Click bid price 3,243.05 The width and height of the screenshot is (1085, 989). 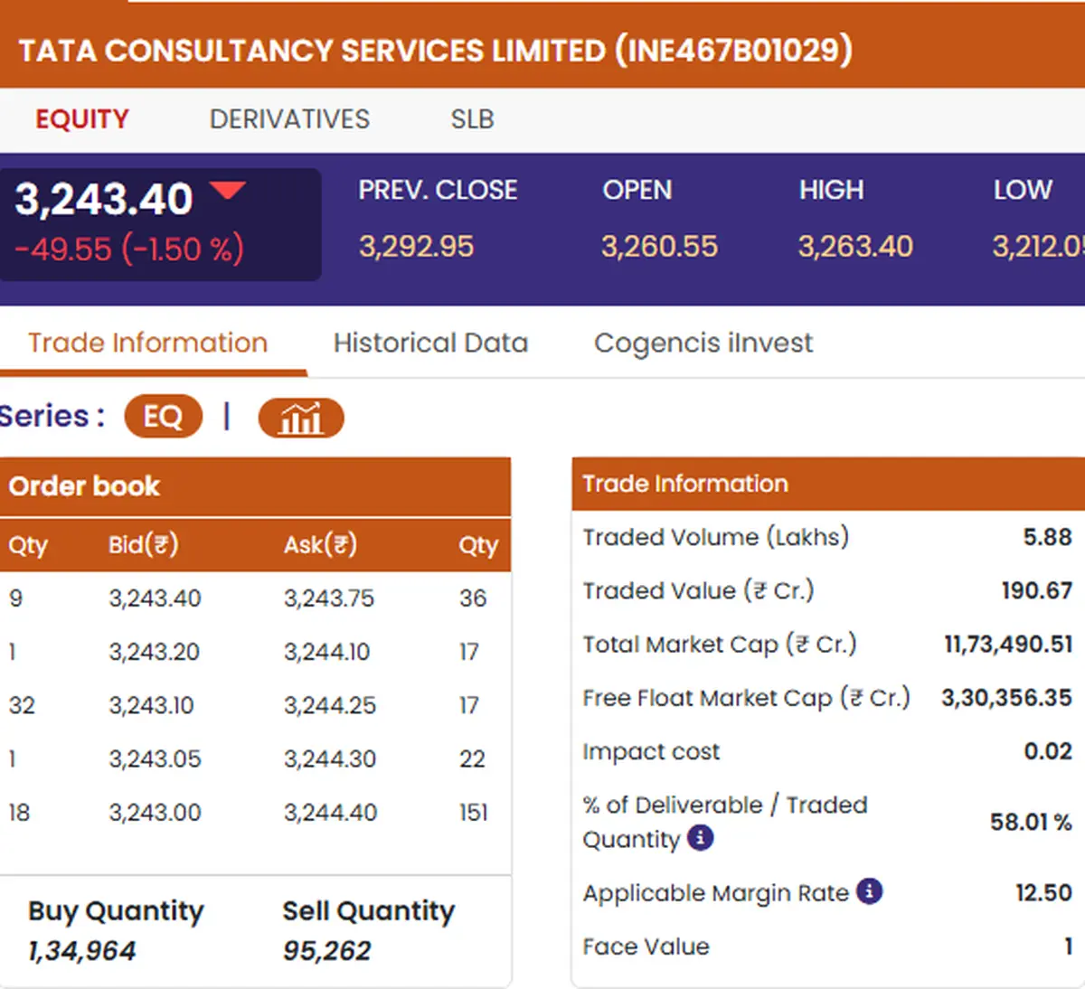[x=156, y=758]
